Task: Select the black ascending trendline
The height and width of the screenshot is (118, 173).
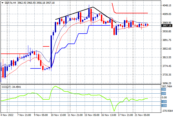Action: pos(74,13)
